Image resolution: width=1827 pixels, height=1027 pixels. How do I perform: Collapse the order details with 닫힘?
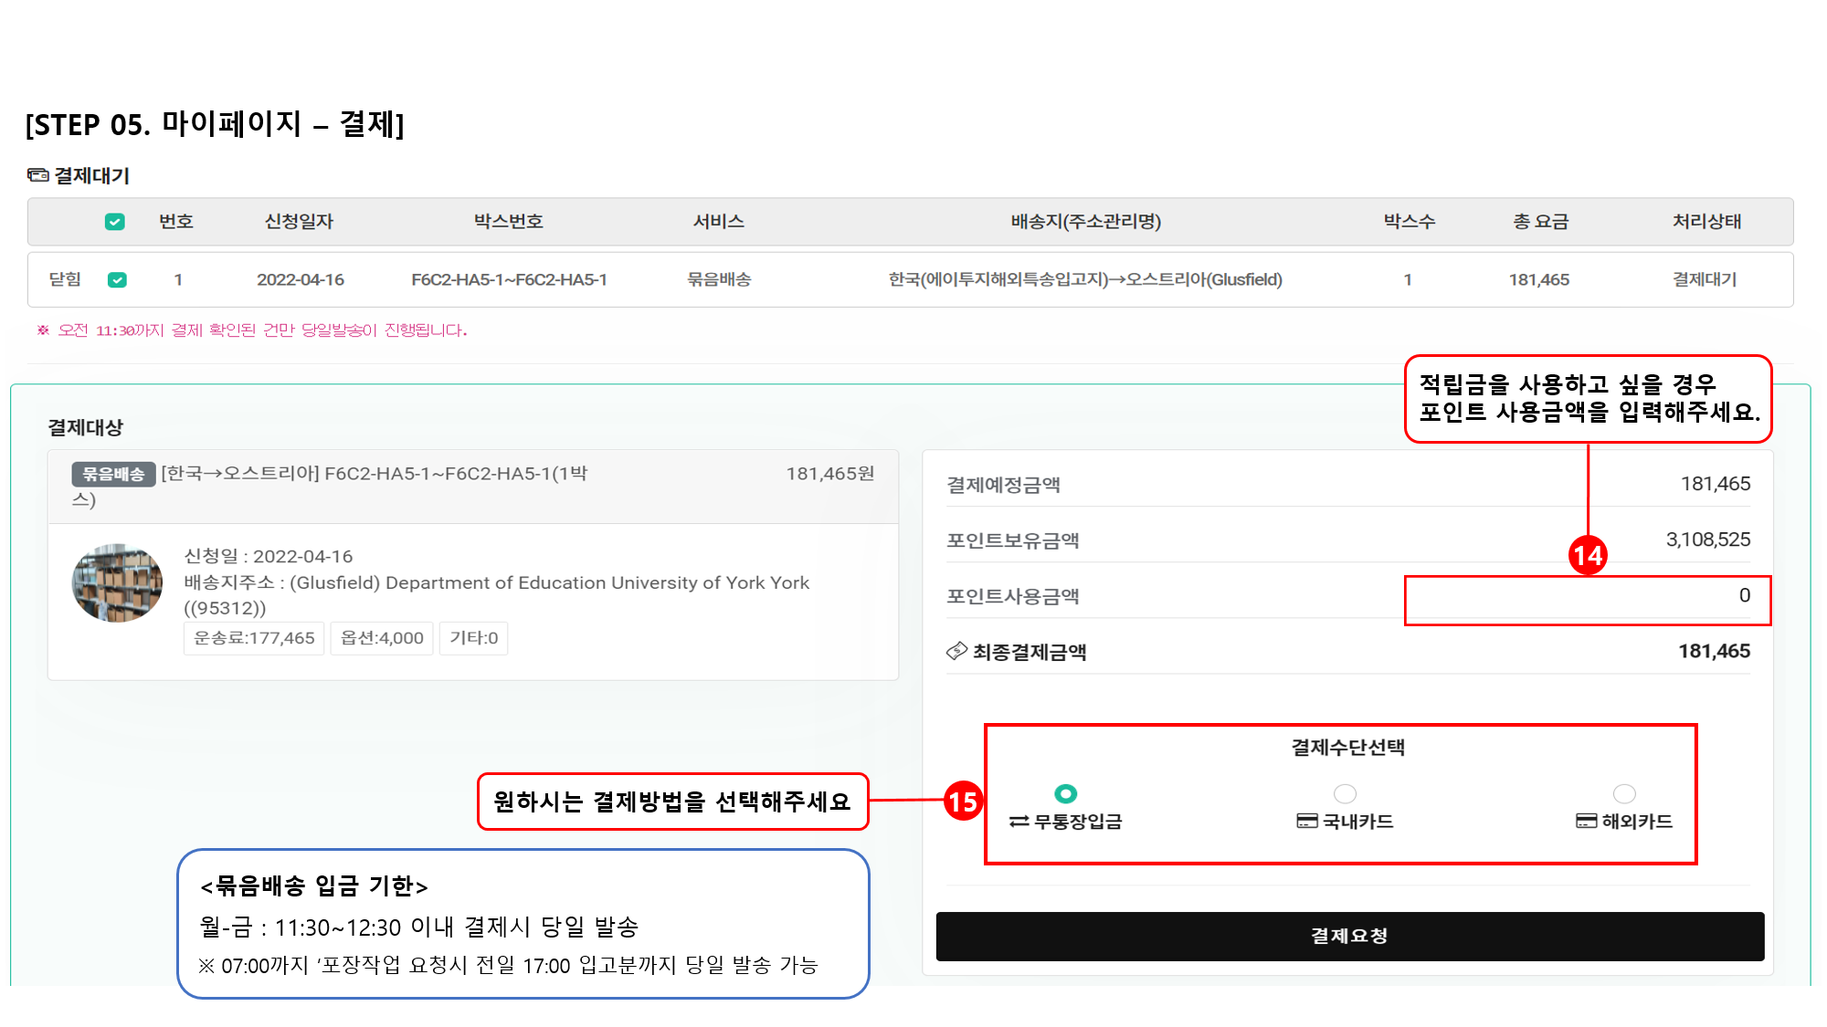pyautogui.click(x=65, y=279)
